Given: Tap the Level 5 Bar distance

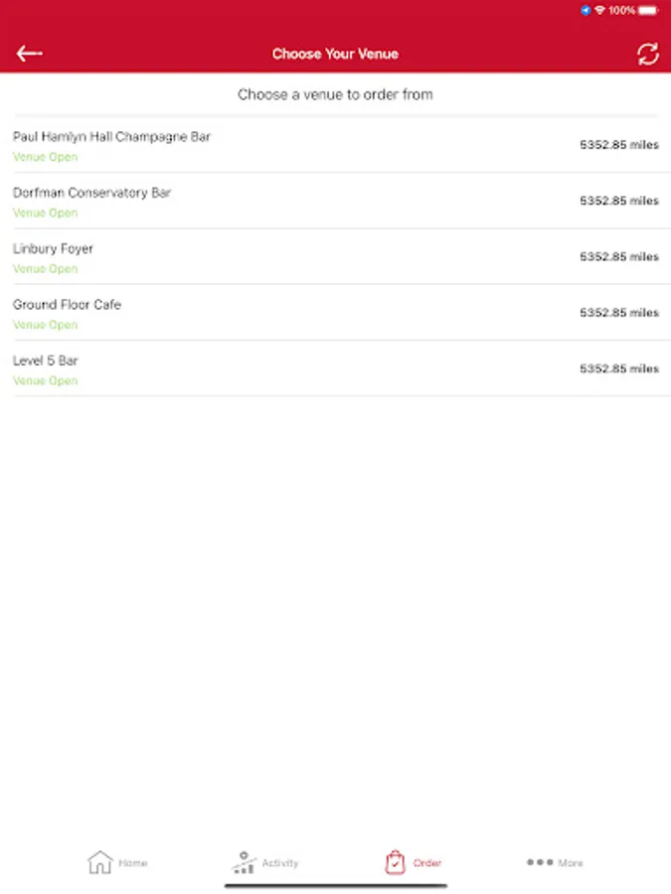Looking at the screenshot, I should (618, 369).
